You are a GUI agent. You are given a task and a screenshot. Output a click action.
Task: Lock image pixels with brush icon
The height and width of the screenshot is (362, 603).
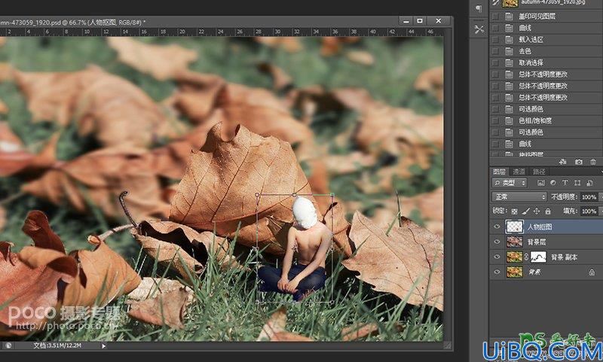click(525, 211)
